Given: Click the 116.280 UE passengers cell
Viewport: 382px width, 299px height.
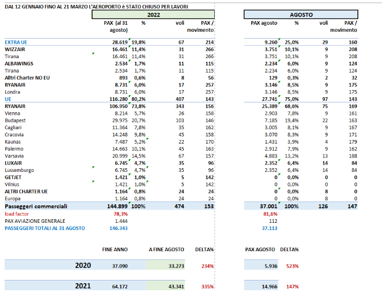Looking at the screenshot, I should pyautogui.click(x=118, y=99).
